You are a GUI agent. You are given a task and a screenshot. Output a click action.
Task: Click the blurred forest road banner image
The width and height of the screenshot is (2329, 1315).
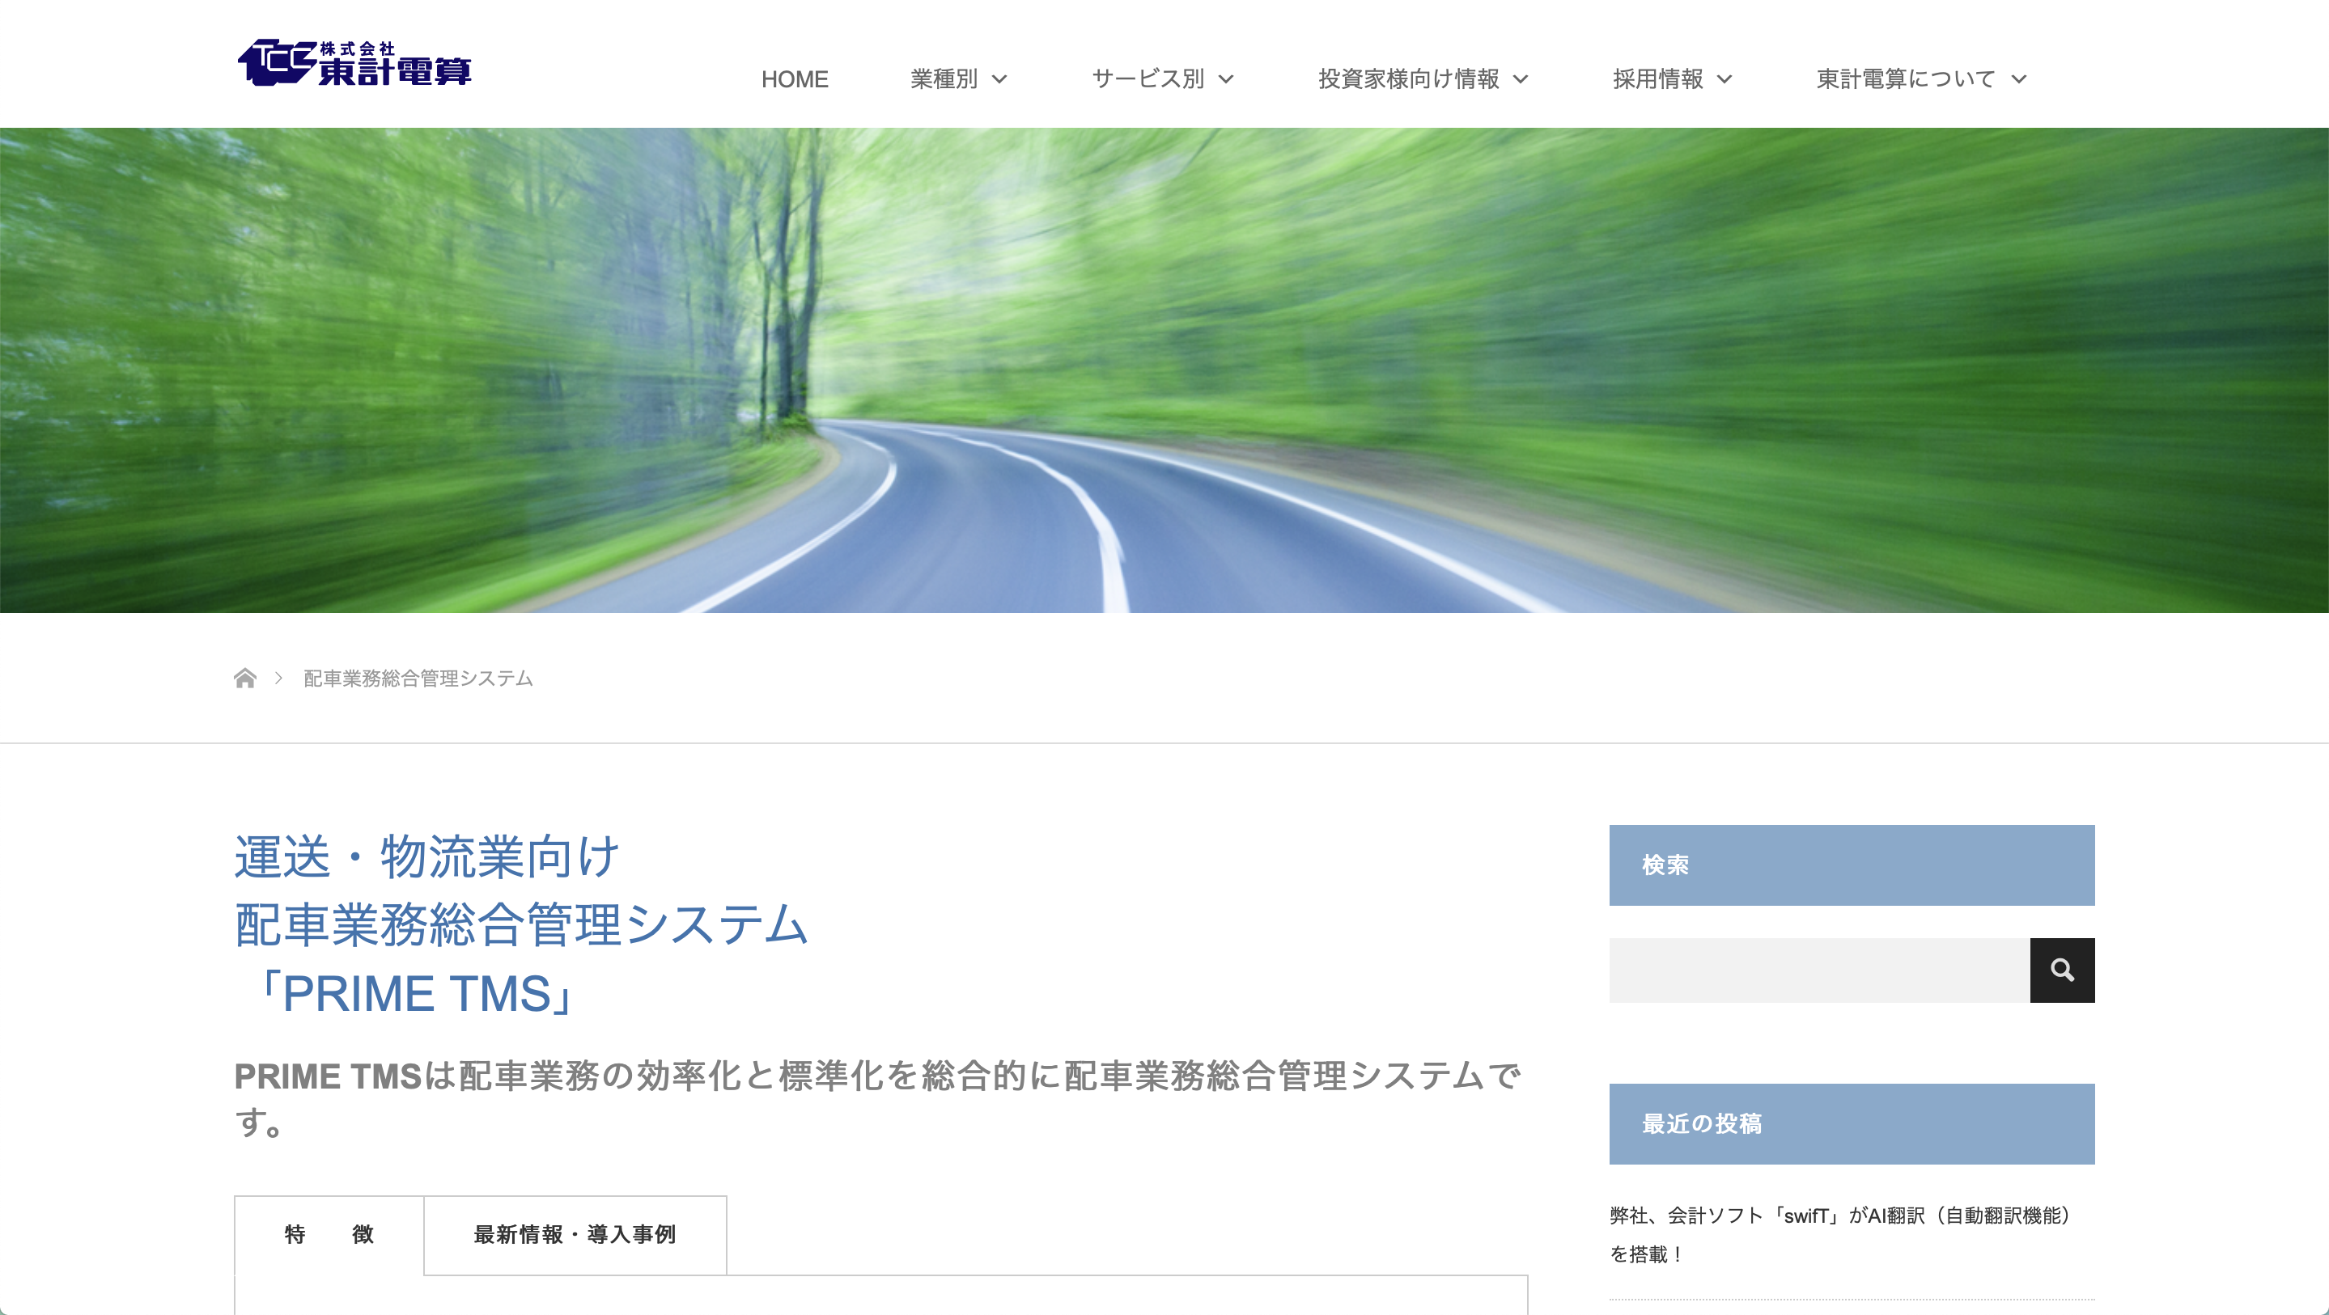click(x=1164, y=370)
